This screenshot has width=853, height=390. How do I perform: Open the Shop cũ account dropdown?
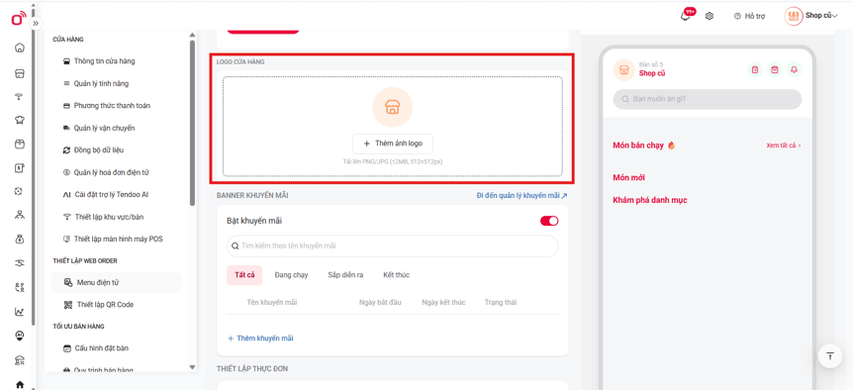tap(811, 16)
